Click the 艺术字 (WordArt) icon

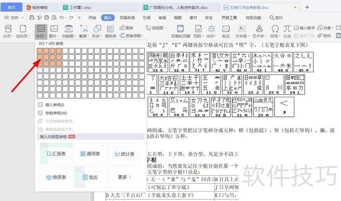(258, 29)
